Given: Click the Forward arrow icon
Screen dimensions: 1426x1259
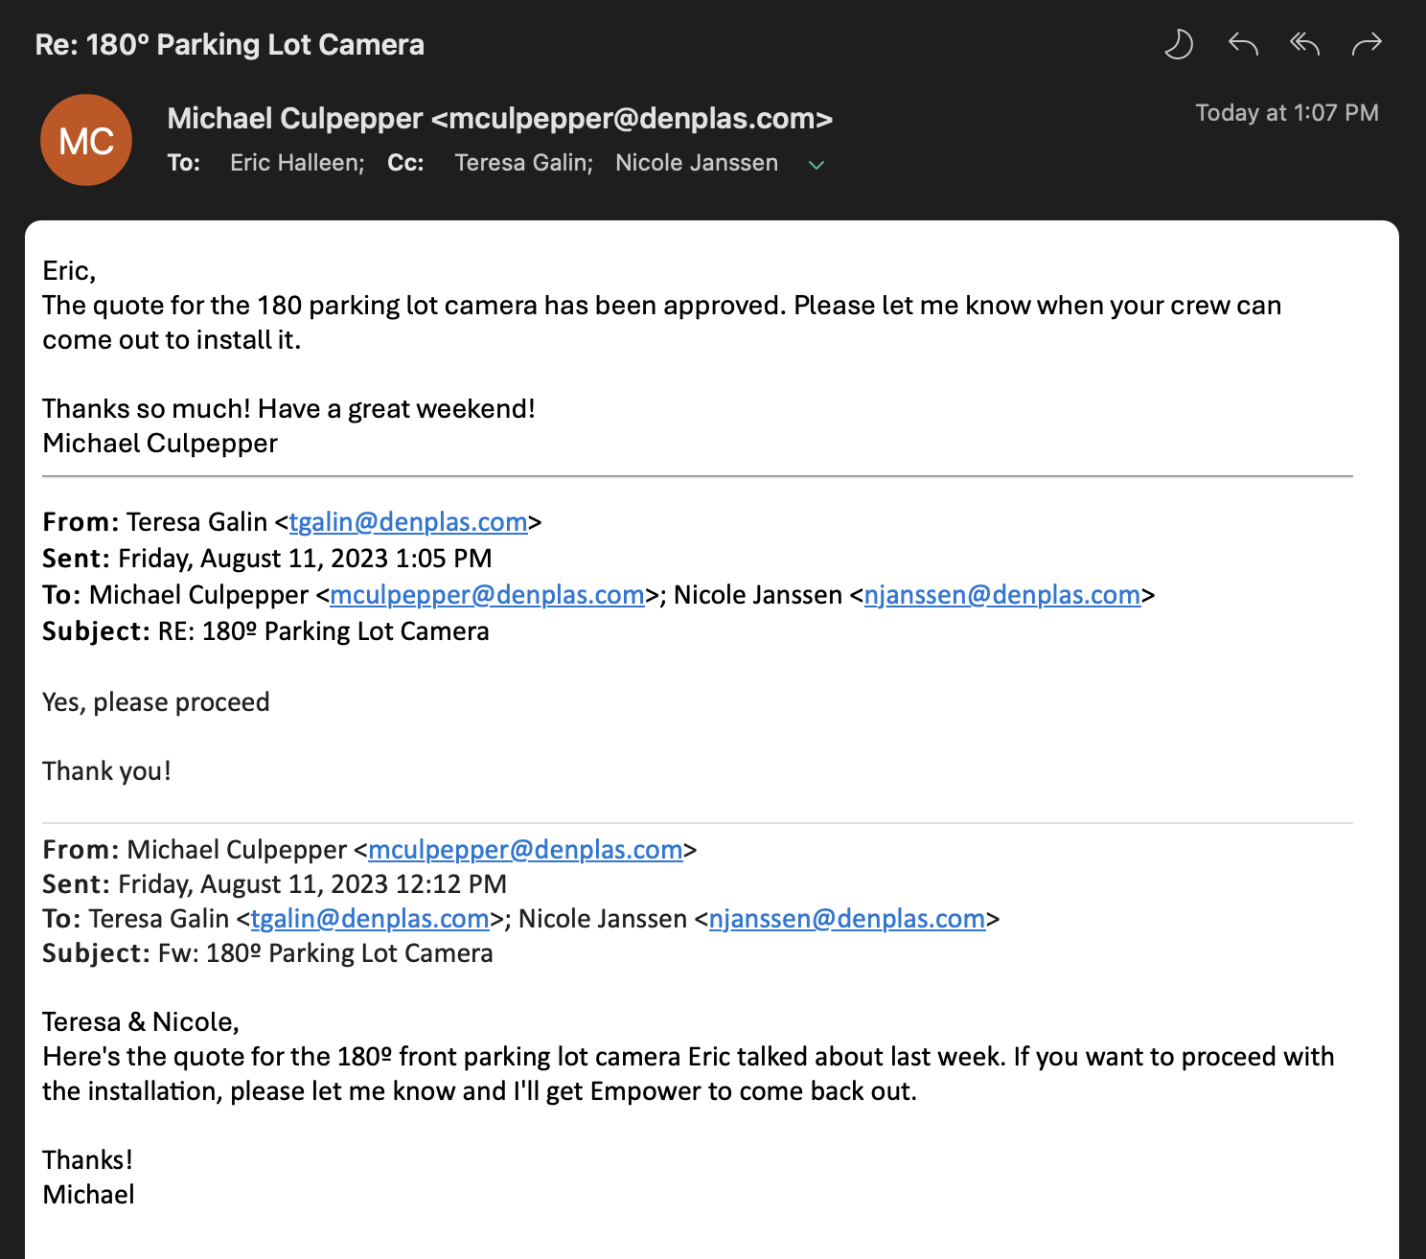Looking at the screenshot, I should click(x=1367, y=44).
